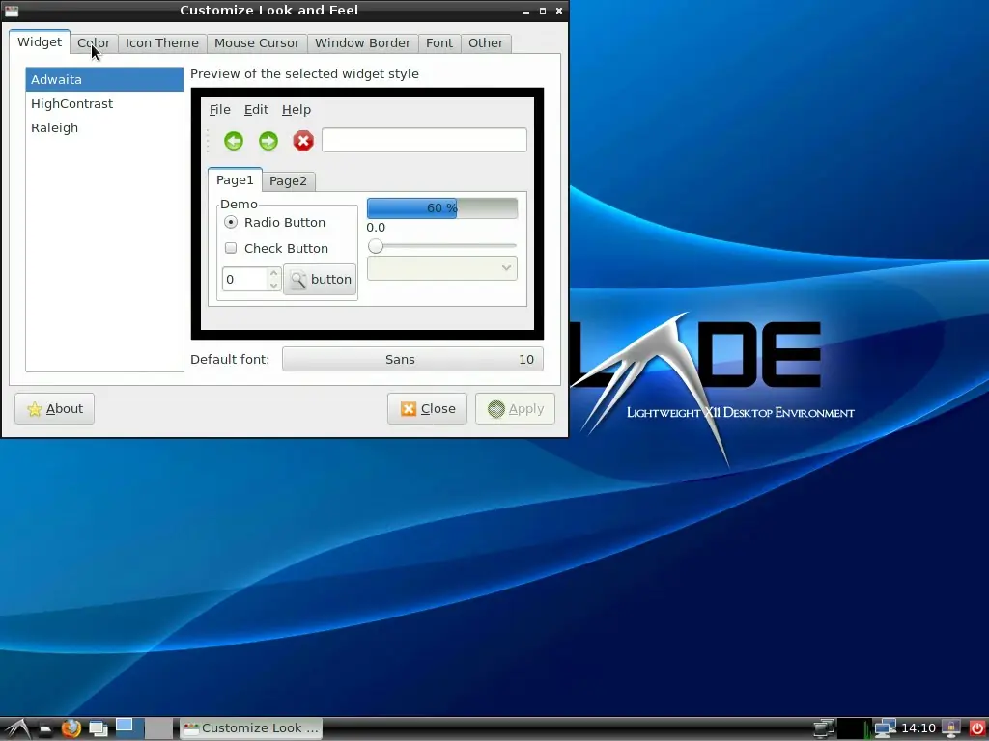The width and height of the screenshot is (989, 741).
Task: Open the LXDE start menu icon
Action: point(17,728)
